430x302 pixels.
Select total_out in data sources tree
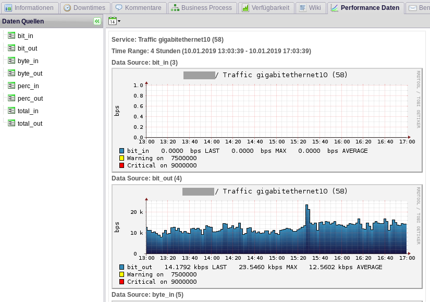[30, 124]
